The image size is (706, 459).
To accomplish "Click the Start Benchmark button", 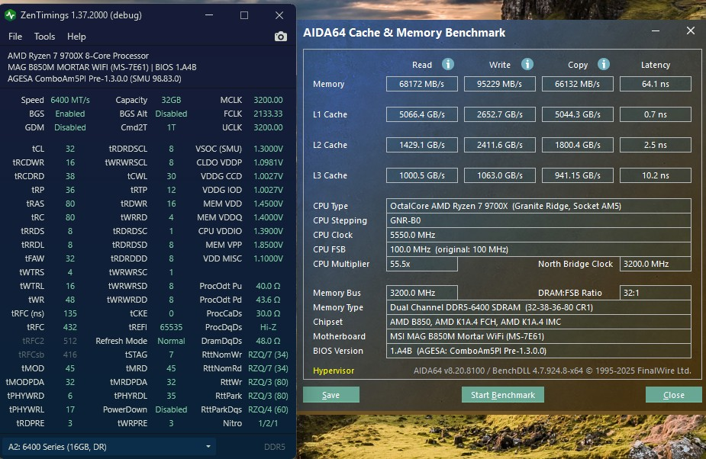I will [x=502, y=395].
